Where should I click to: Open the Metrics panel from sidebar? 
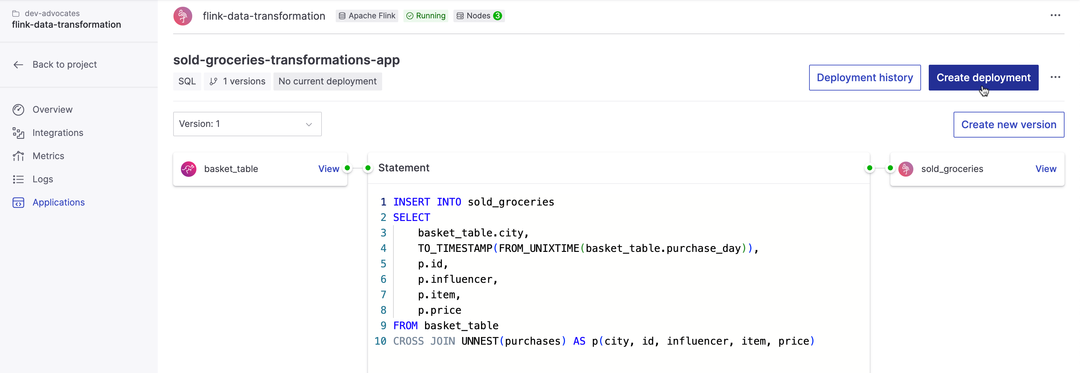[19, 156]
